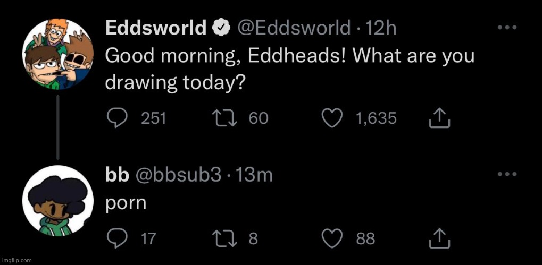
Task: Click the Eddsworld display name
Action: [x=156, y=28]
